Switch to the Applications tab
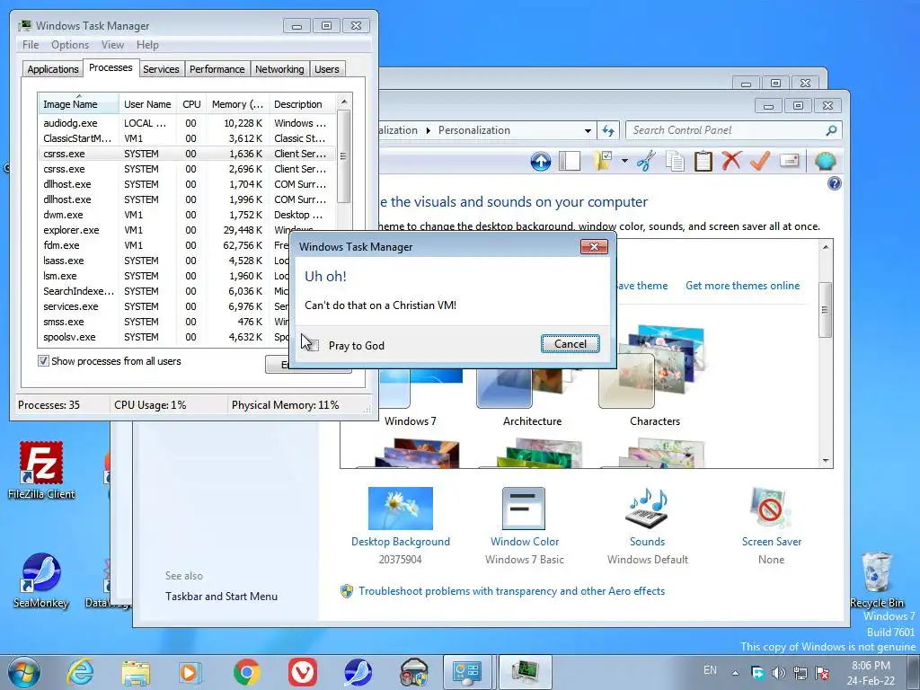The image size is (920, 690). (x=53, y=69)
